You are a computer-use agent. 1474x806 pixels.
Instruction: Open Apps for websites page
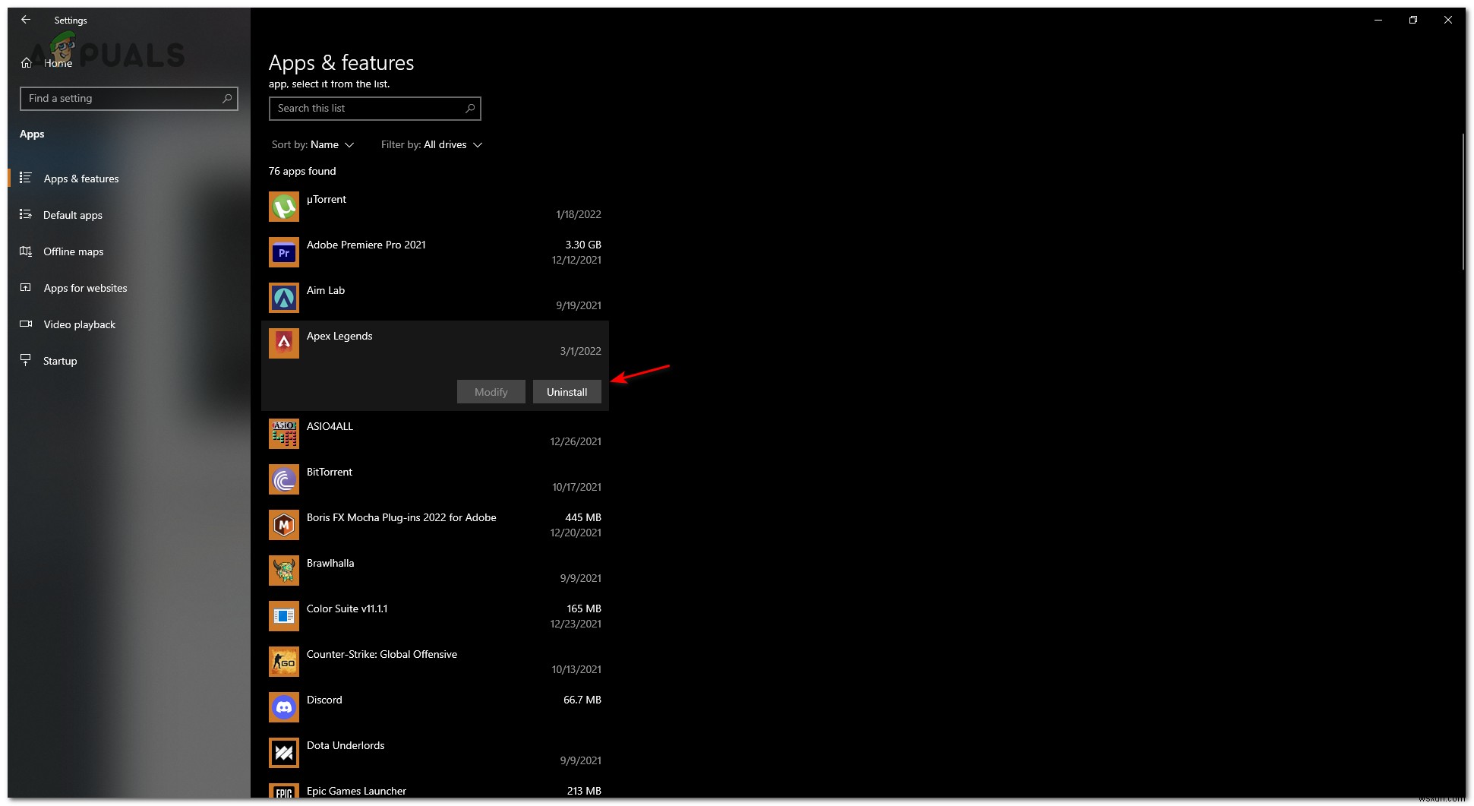pos(129,288)
